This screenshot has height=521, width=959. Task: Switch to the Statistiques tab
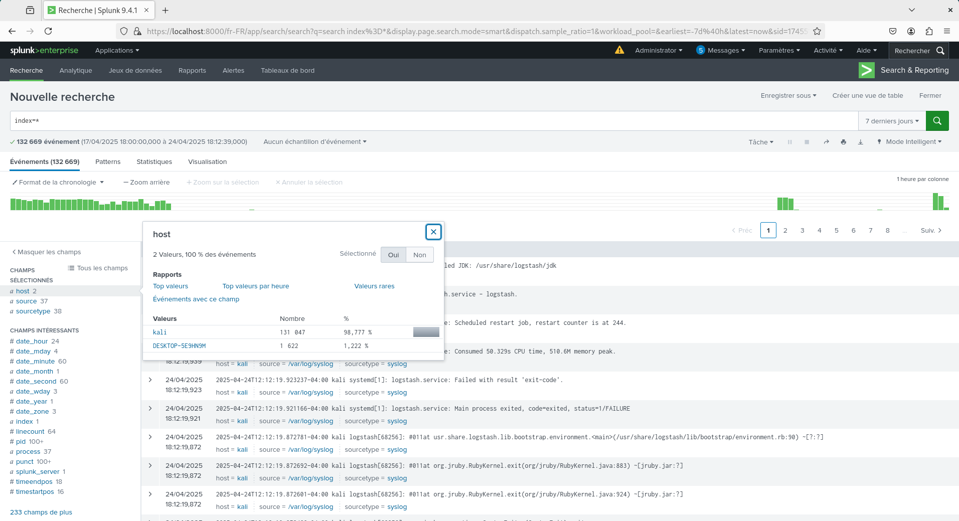(154, 162)
